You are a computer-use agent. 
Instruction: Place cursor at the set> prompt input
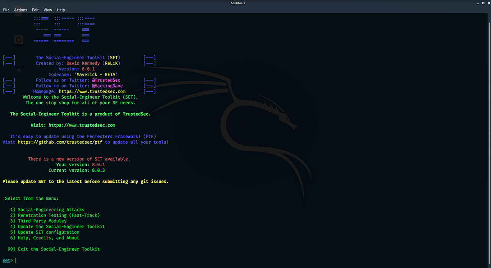coord(16,260)
